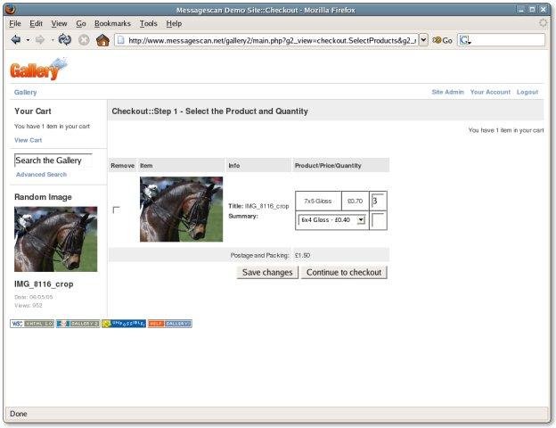Viewport: 556px width, 428px height.
Task: Click the quantity field next to 6x4 Gloss
Action: click(379, 220)
